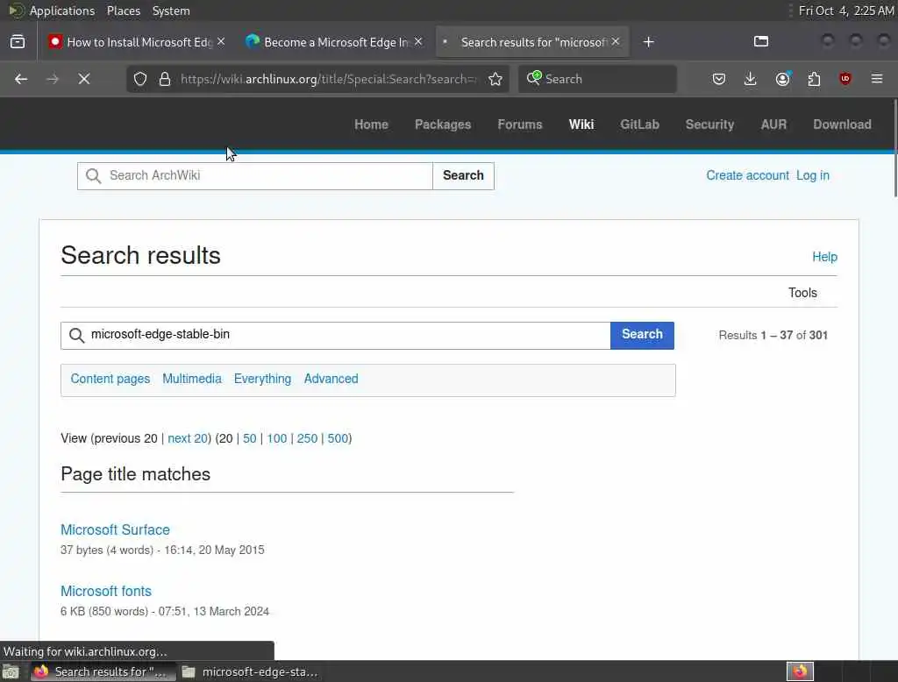Image resolution: width=898 pixels, height=682 pixels.
Task: Select the Everything filter
Action: [262, 379]
